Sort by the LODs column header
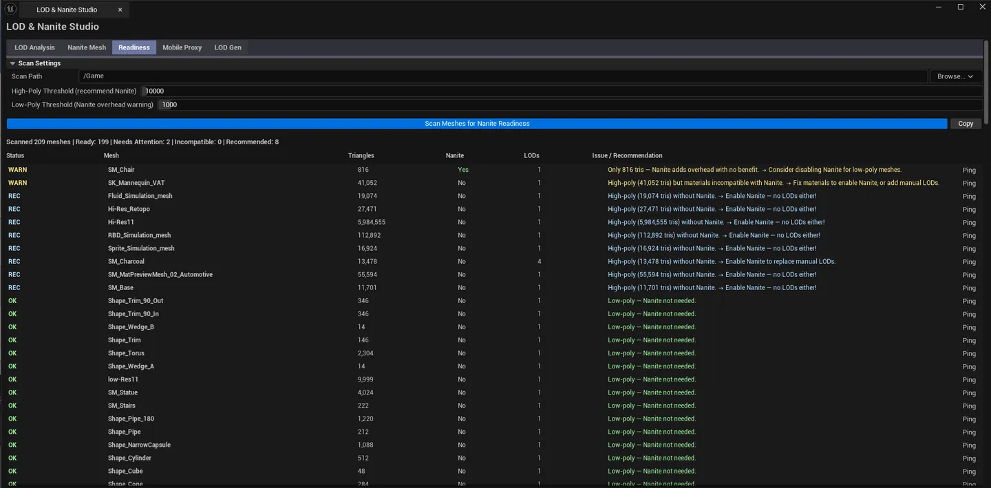The width and height of the screenshot is (991, 488). [x=532, y=155]
